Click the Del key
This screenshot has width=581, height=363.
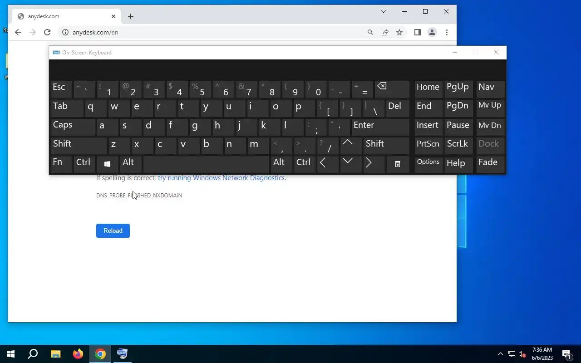tap(398, 108)
